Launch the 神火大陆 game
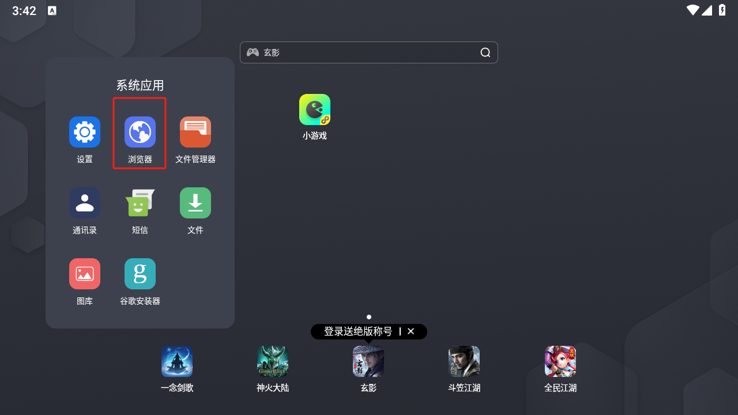The image size is (738, 415). pyautogui.click(x=273, y=361)
